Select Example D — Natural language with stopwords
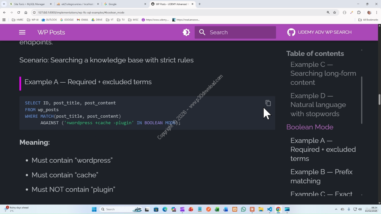This screenshot has width=381, height=214. coord(318,105)
